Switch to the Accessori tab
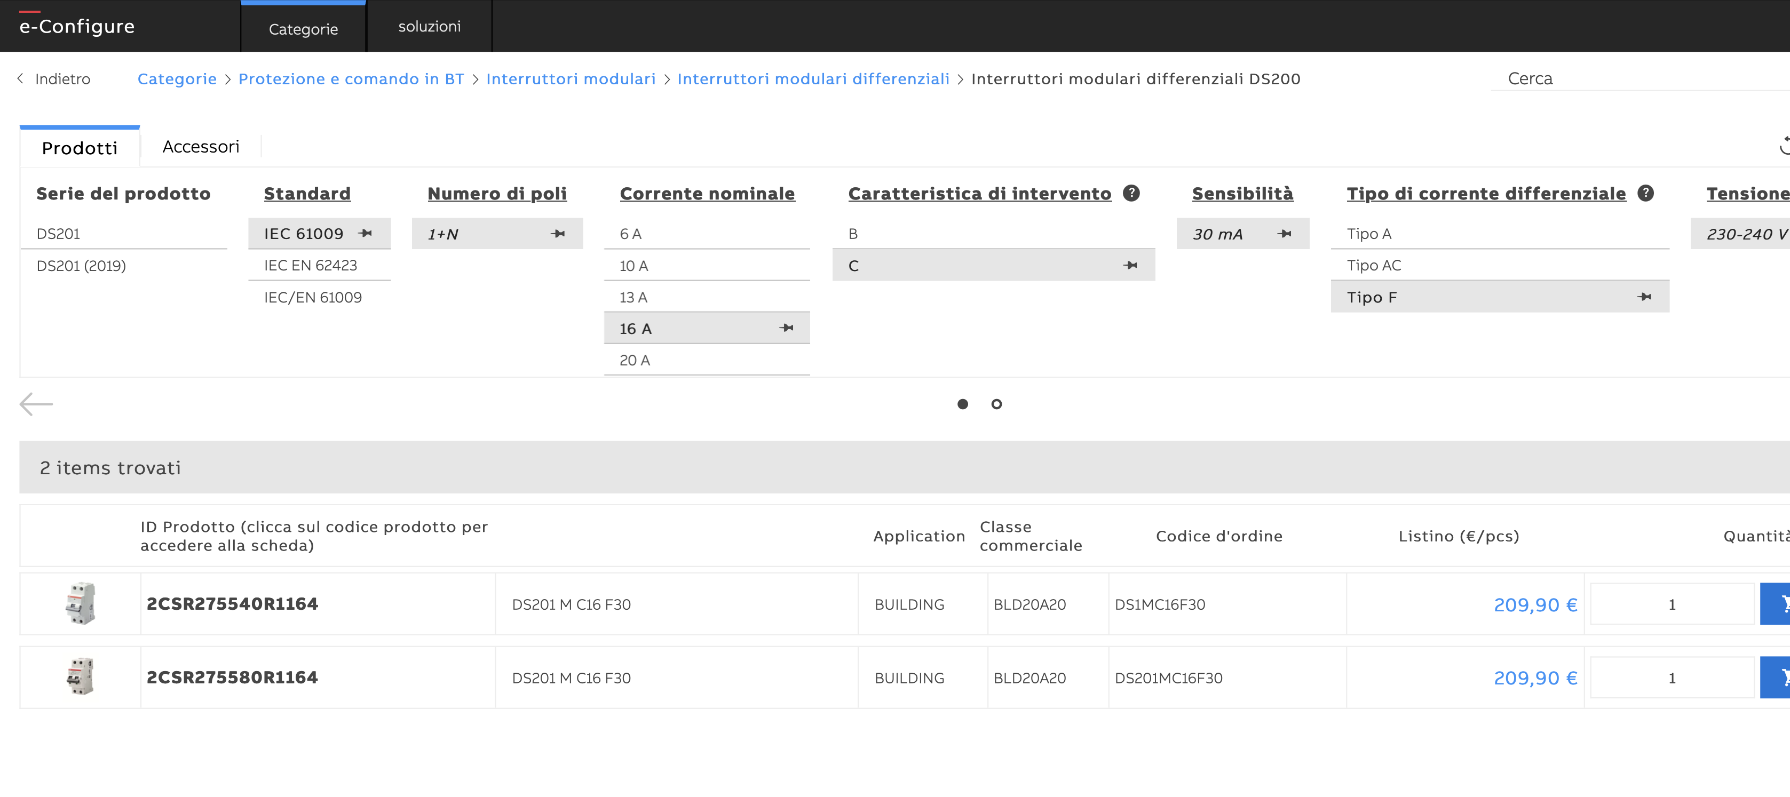1790x797 pixels. coord(201,147)
